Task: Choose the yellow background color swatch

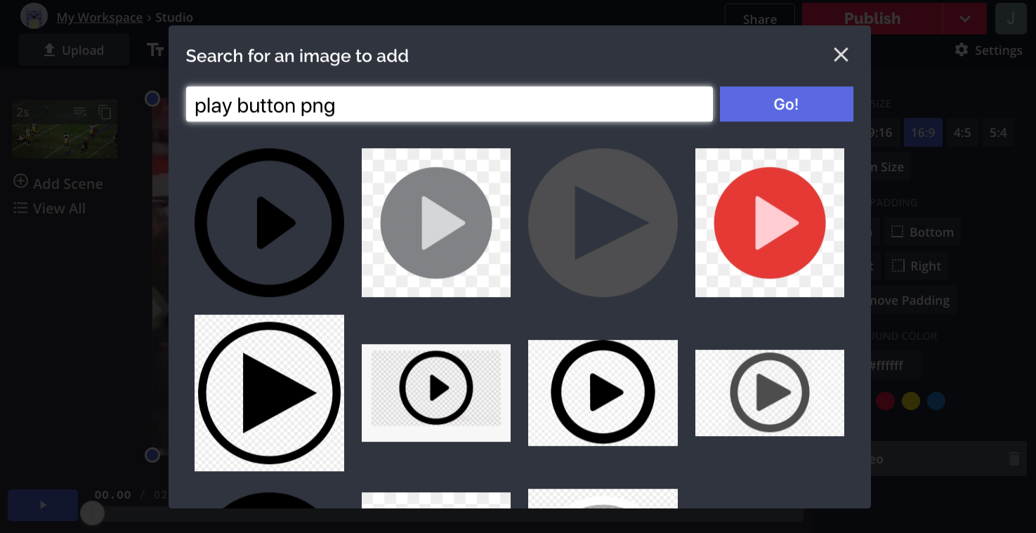Action: tap(911, 401)
